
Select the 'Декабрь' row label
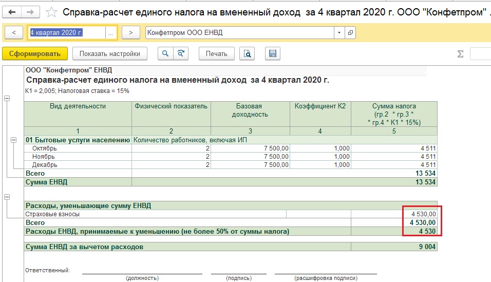[45, 164]
